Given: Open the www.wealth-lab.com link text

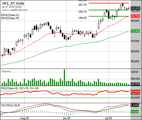Looking at the screenshot, I should click(x=15, y=10).
